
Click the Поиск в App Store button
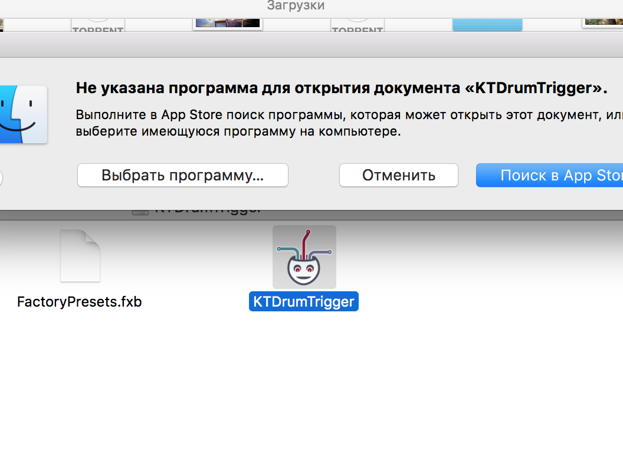coord(549,175)
